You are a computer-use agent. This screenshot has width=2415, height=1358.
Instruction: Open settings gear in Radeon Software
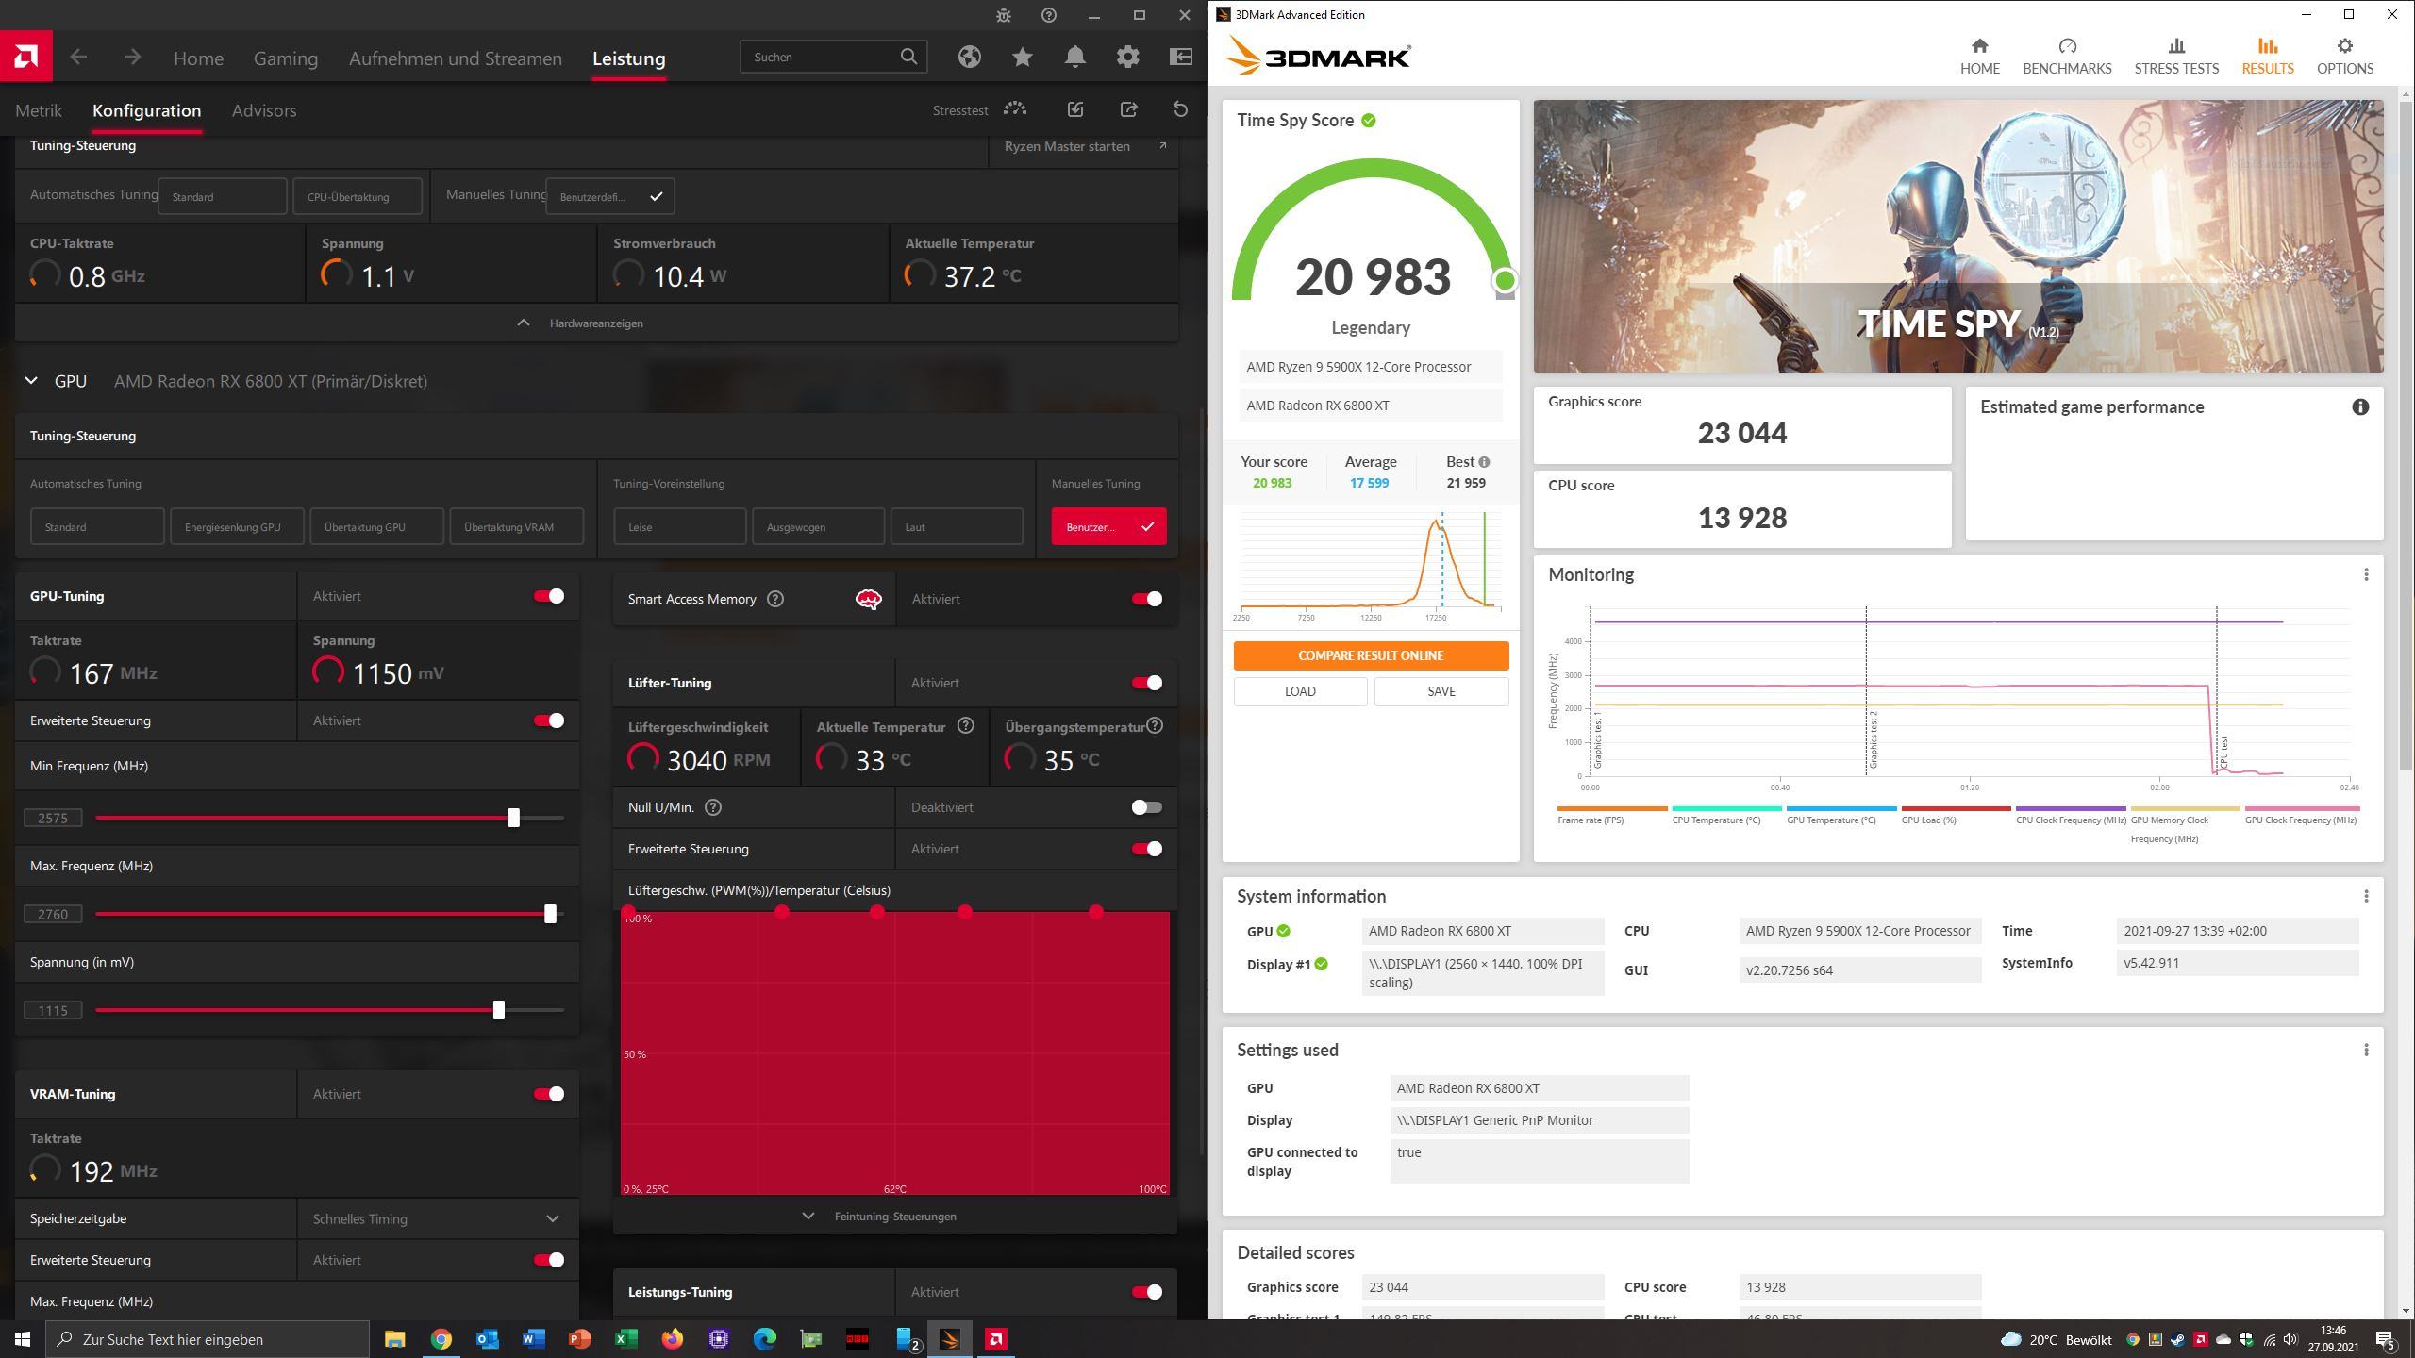1127,58
